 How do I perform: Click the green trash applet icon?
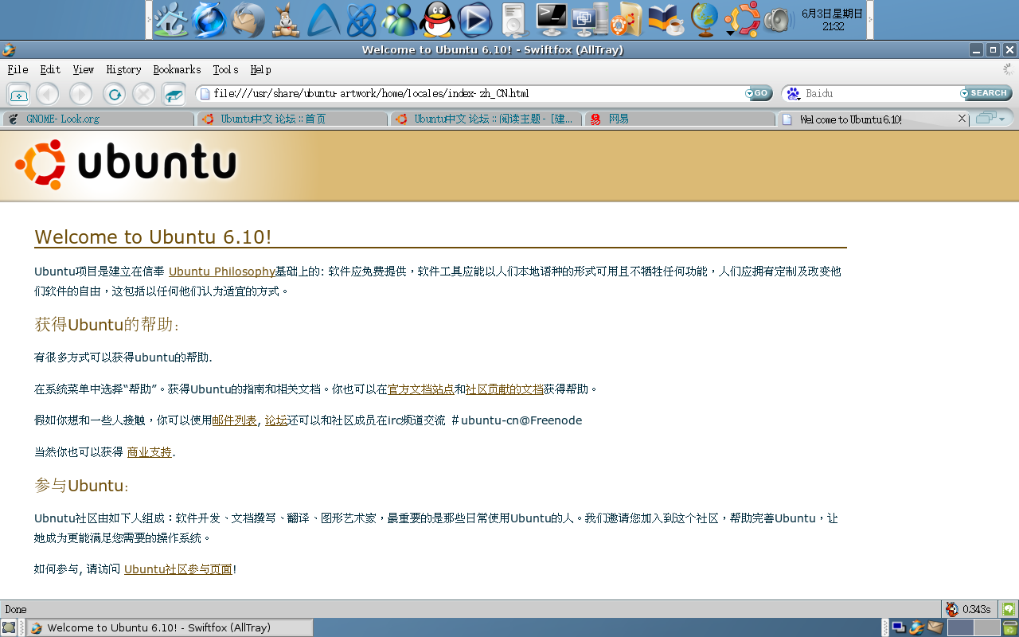click(x=1009, y=627)
